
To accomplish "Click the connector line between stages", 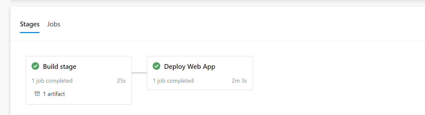I will click(139, 73).
